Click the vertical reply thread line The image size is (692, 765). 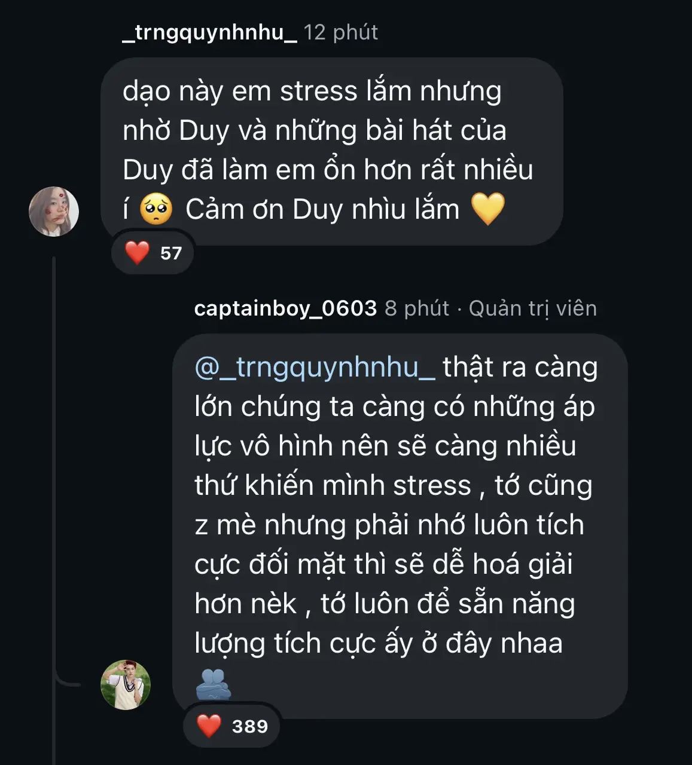(x=54, y=508)
